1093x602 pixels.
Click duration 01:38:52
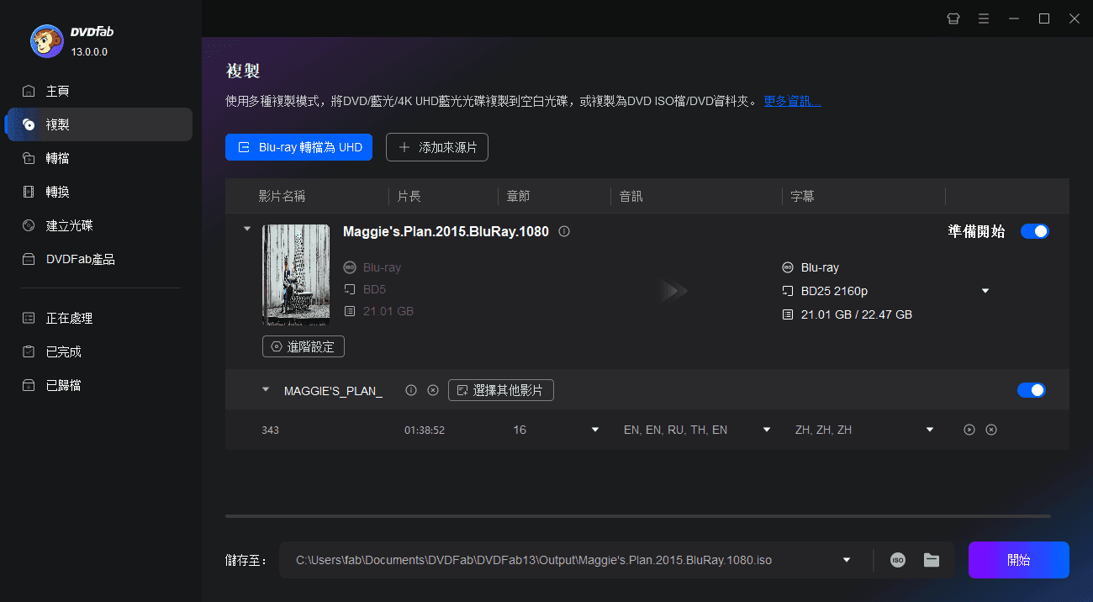425,430
